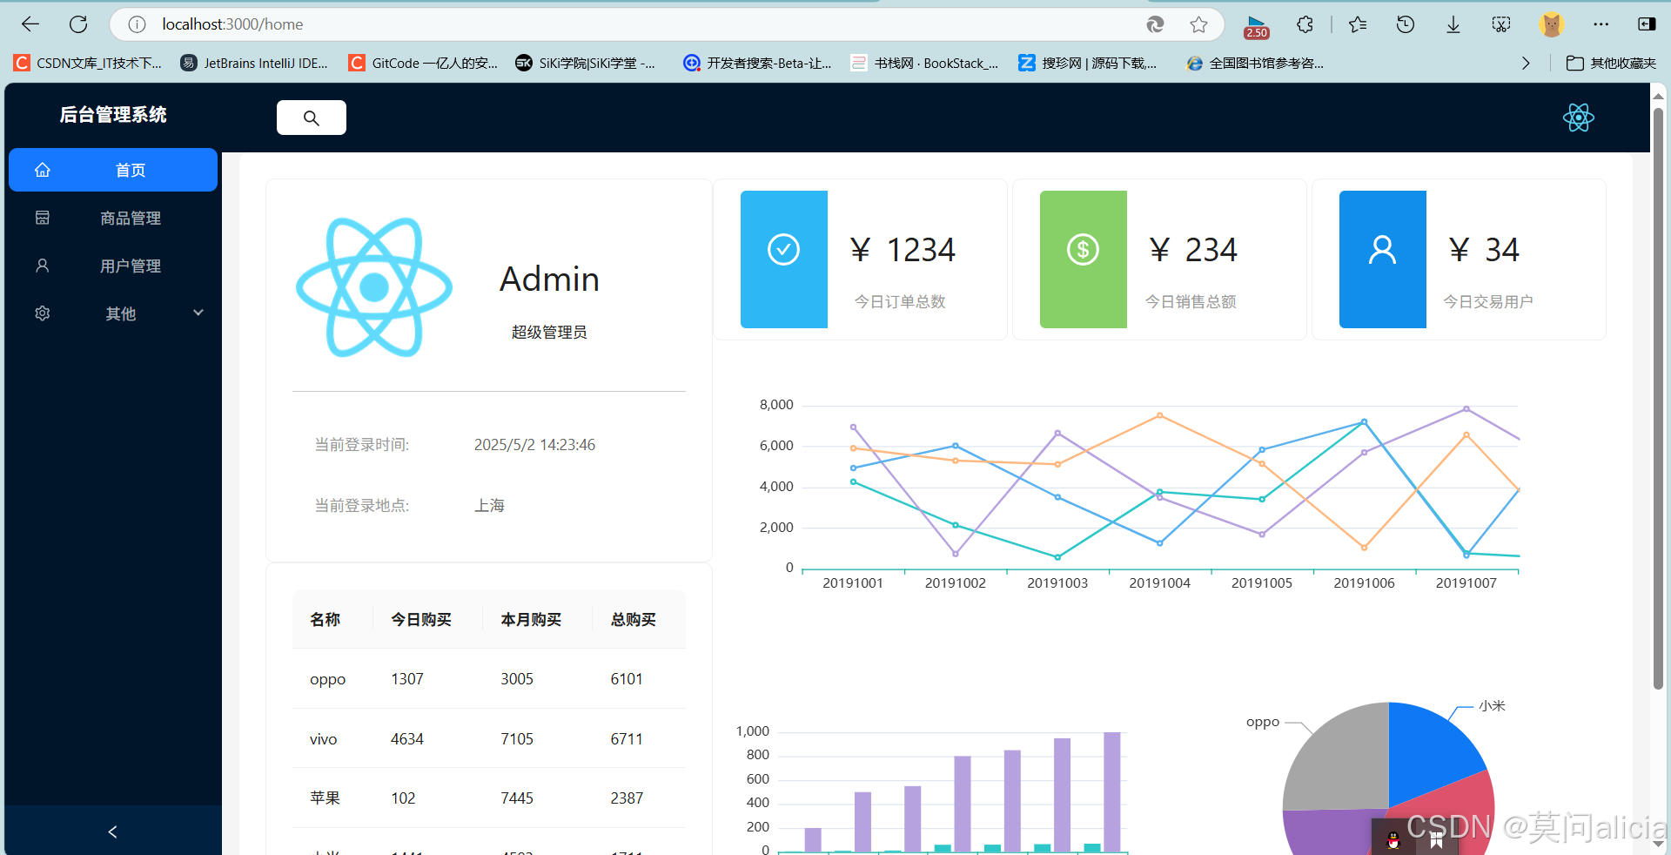This screenshot has width=1671, height=855.
Task: Click 20191004 label on line chart axis
Action: (x=1160, y=583)
